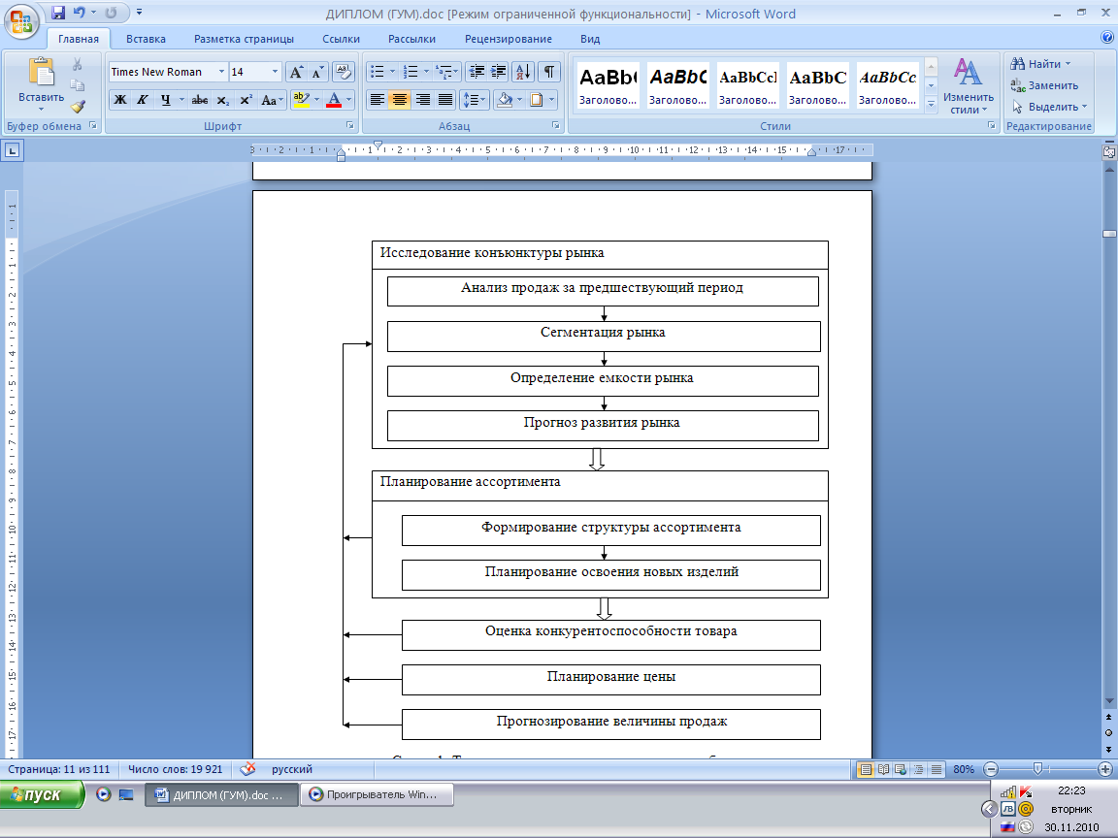Open Изменить стили dropdown
This screenshot has width=1118, height=838.
point(969,87)
